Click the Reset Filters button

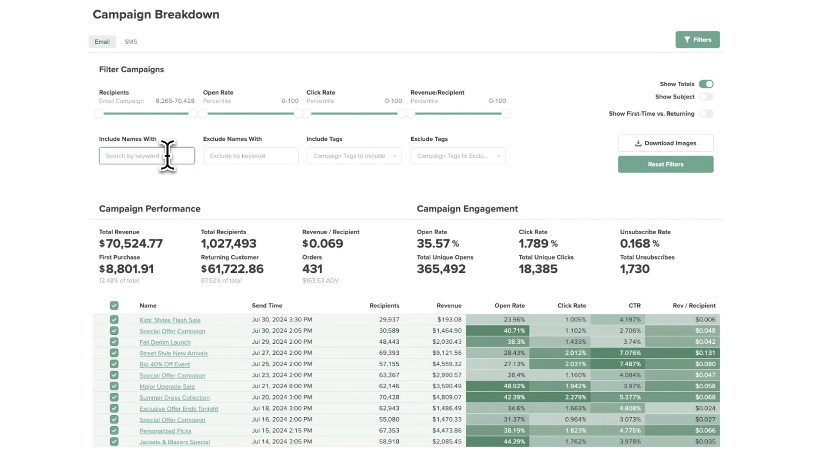(x=666, y=164)
